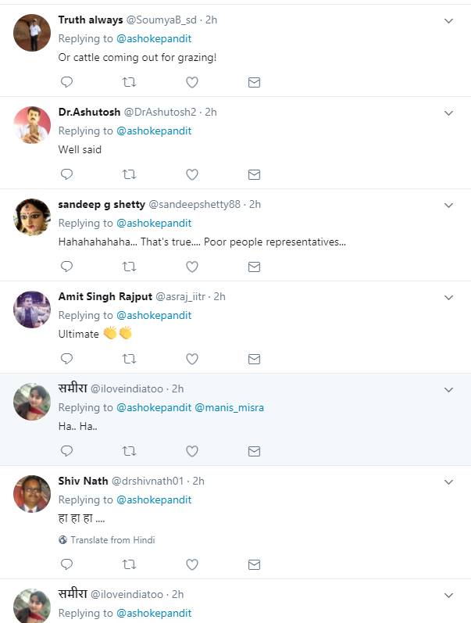Reply to the 'Ha.. Ha..' tweet
The height and width of the screenshot is (623, 471).
click(x=67, y=451)
